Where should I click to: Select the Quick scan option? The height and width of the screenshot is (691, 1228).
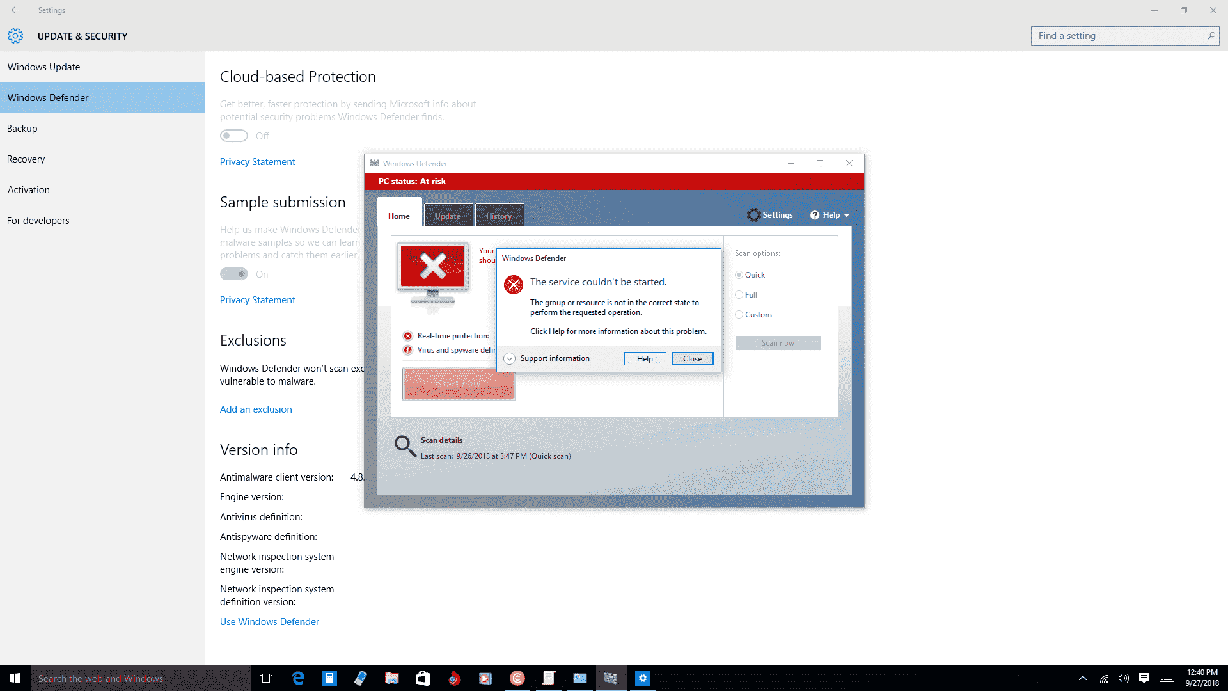point(739,275)
